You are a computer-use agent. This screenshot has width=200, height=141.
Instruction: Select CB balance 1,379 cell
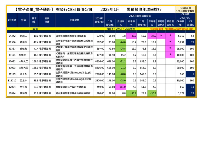pos(180,93)
